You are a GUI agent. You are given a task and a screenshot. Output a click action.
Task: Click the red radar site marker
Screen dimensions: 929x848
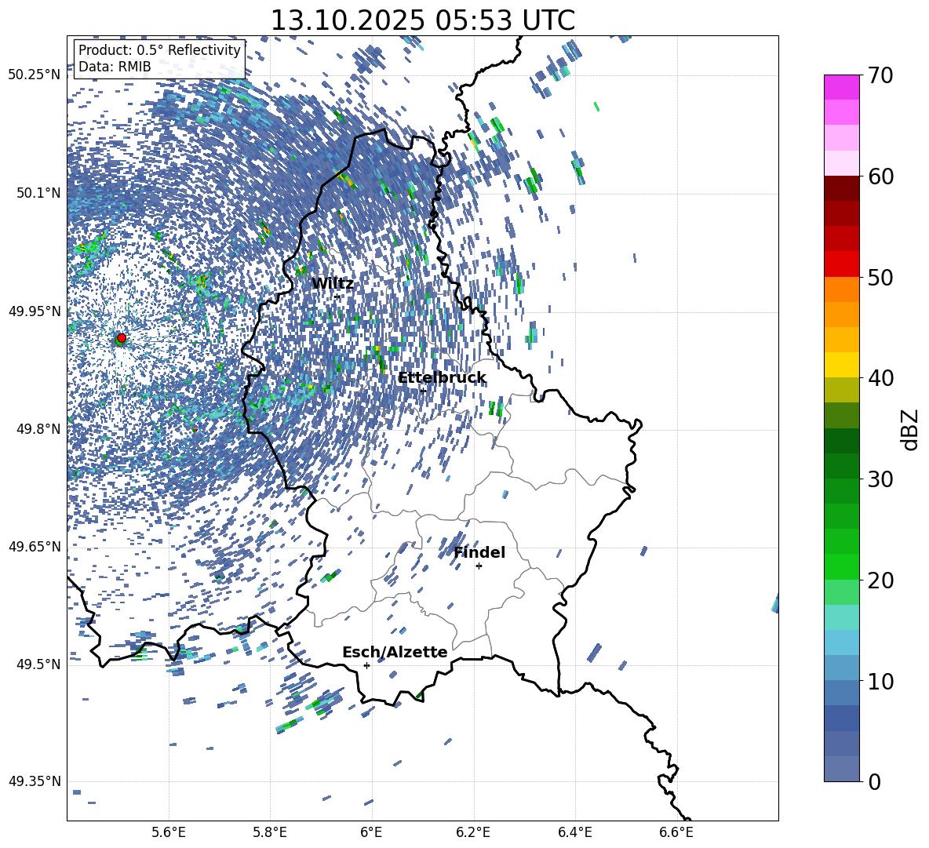point(121,338)
